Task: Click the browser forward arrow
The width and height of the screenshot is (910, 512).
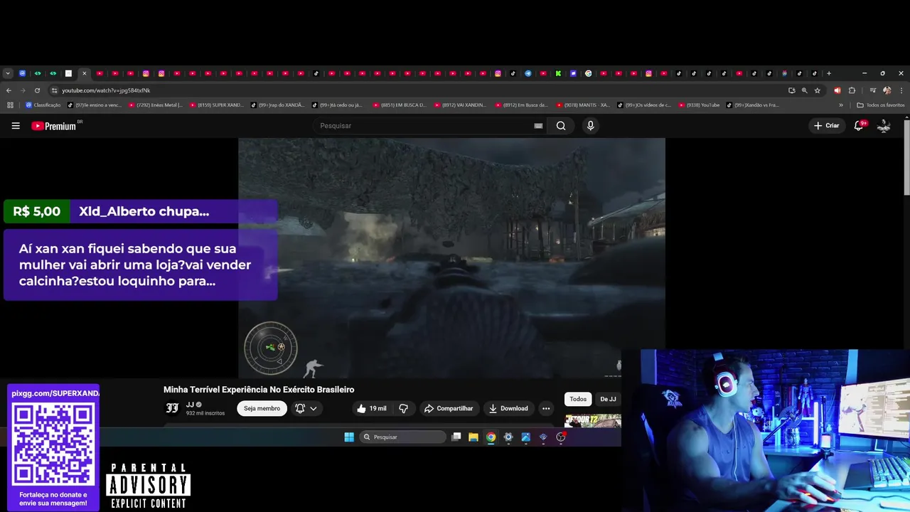Action: click(x=23, y=90)
